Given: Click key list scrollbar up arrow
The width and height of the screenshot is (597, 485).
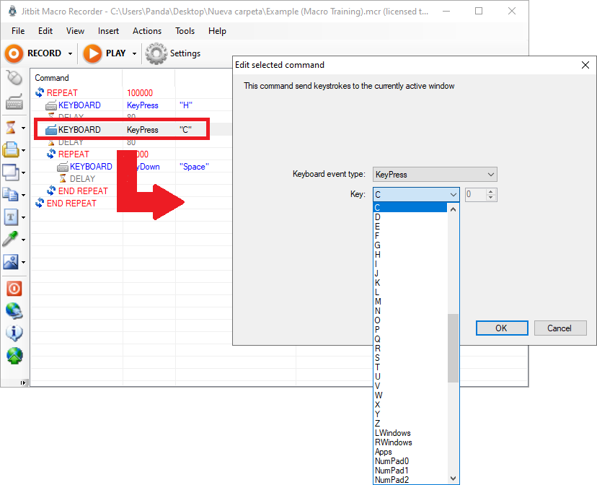Looking at the screenshot, I should (453, 209).
